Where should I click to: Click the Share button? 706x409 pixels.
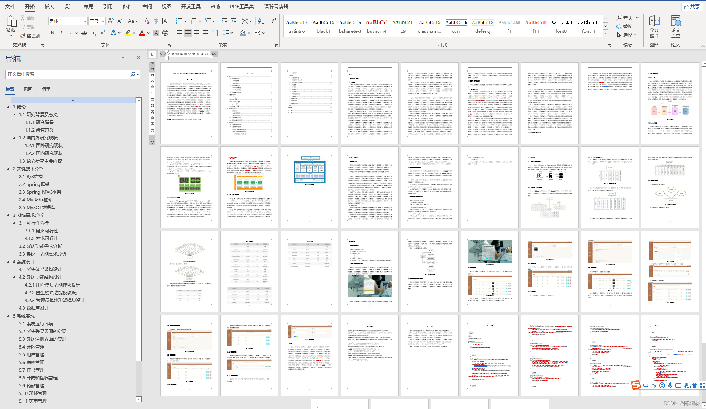692,7
